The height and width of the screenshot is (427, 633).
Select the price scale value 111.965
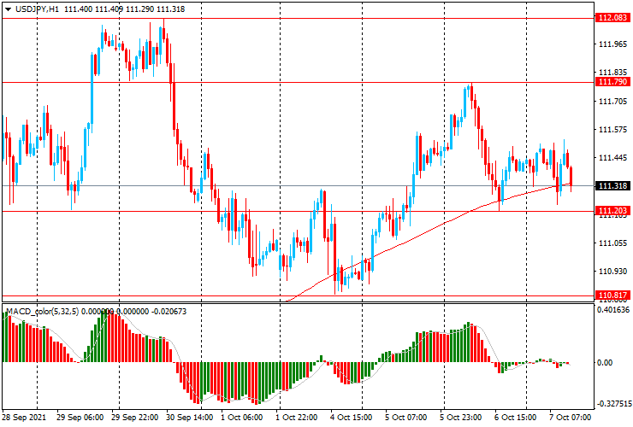(612, 44)
